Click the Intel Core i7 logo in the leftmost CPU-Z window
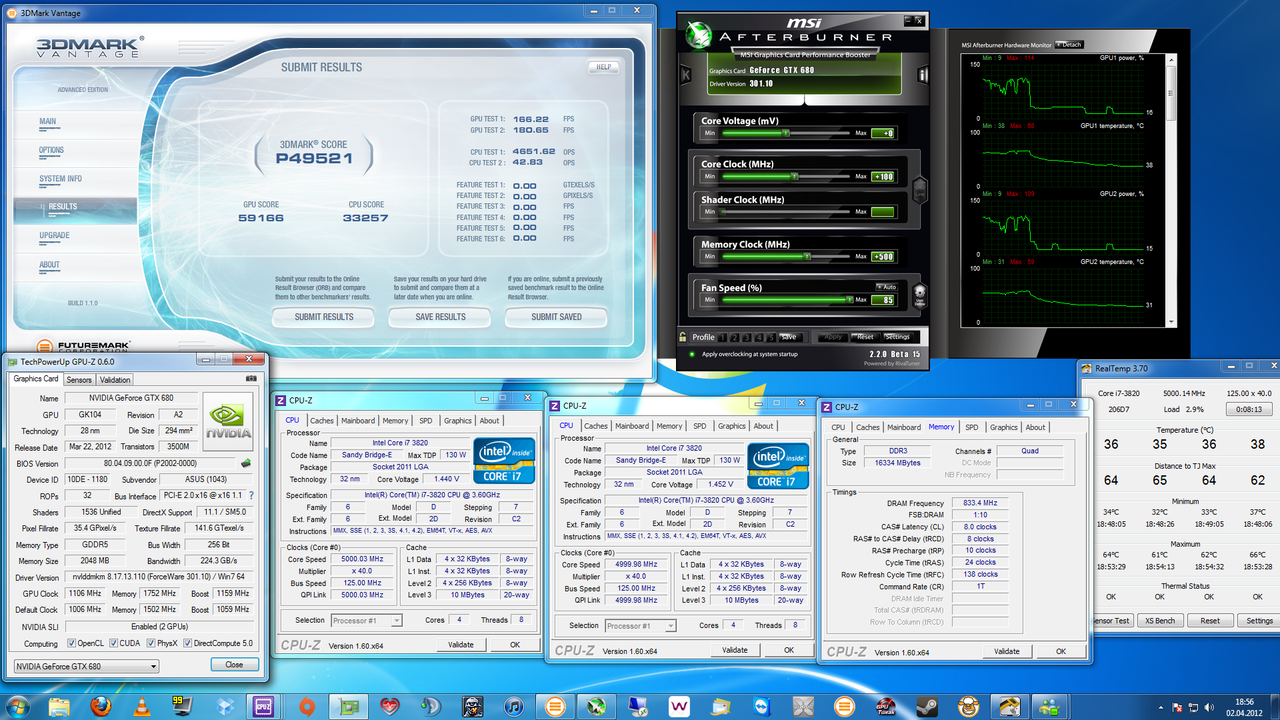The image size is (1280, 720). 504,460
